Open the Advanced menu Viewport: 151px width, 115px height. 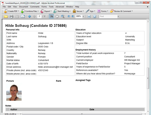pyautogui.click(x=60, y=7)
